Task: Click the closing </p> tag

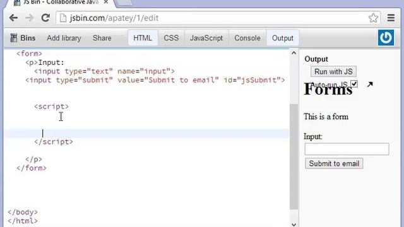Action: 33,160
